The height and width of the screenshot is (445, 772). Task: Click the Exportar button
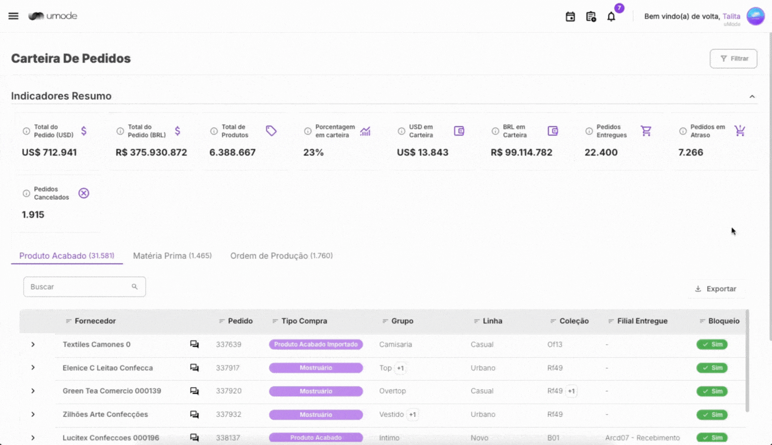click(x=716, y=289)
